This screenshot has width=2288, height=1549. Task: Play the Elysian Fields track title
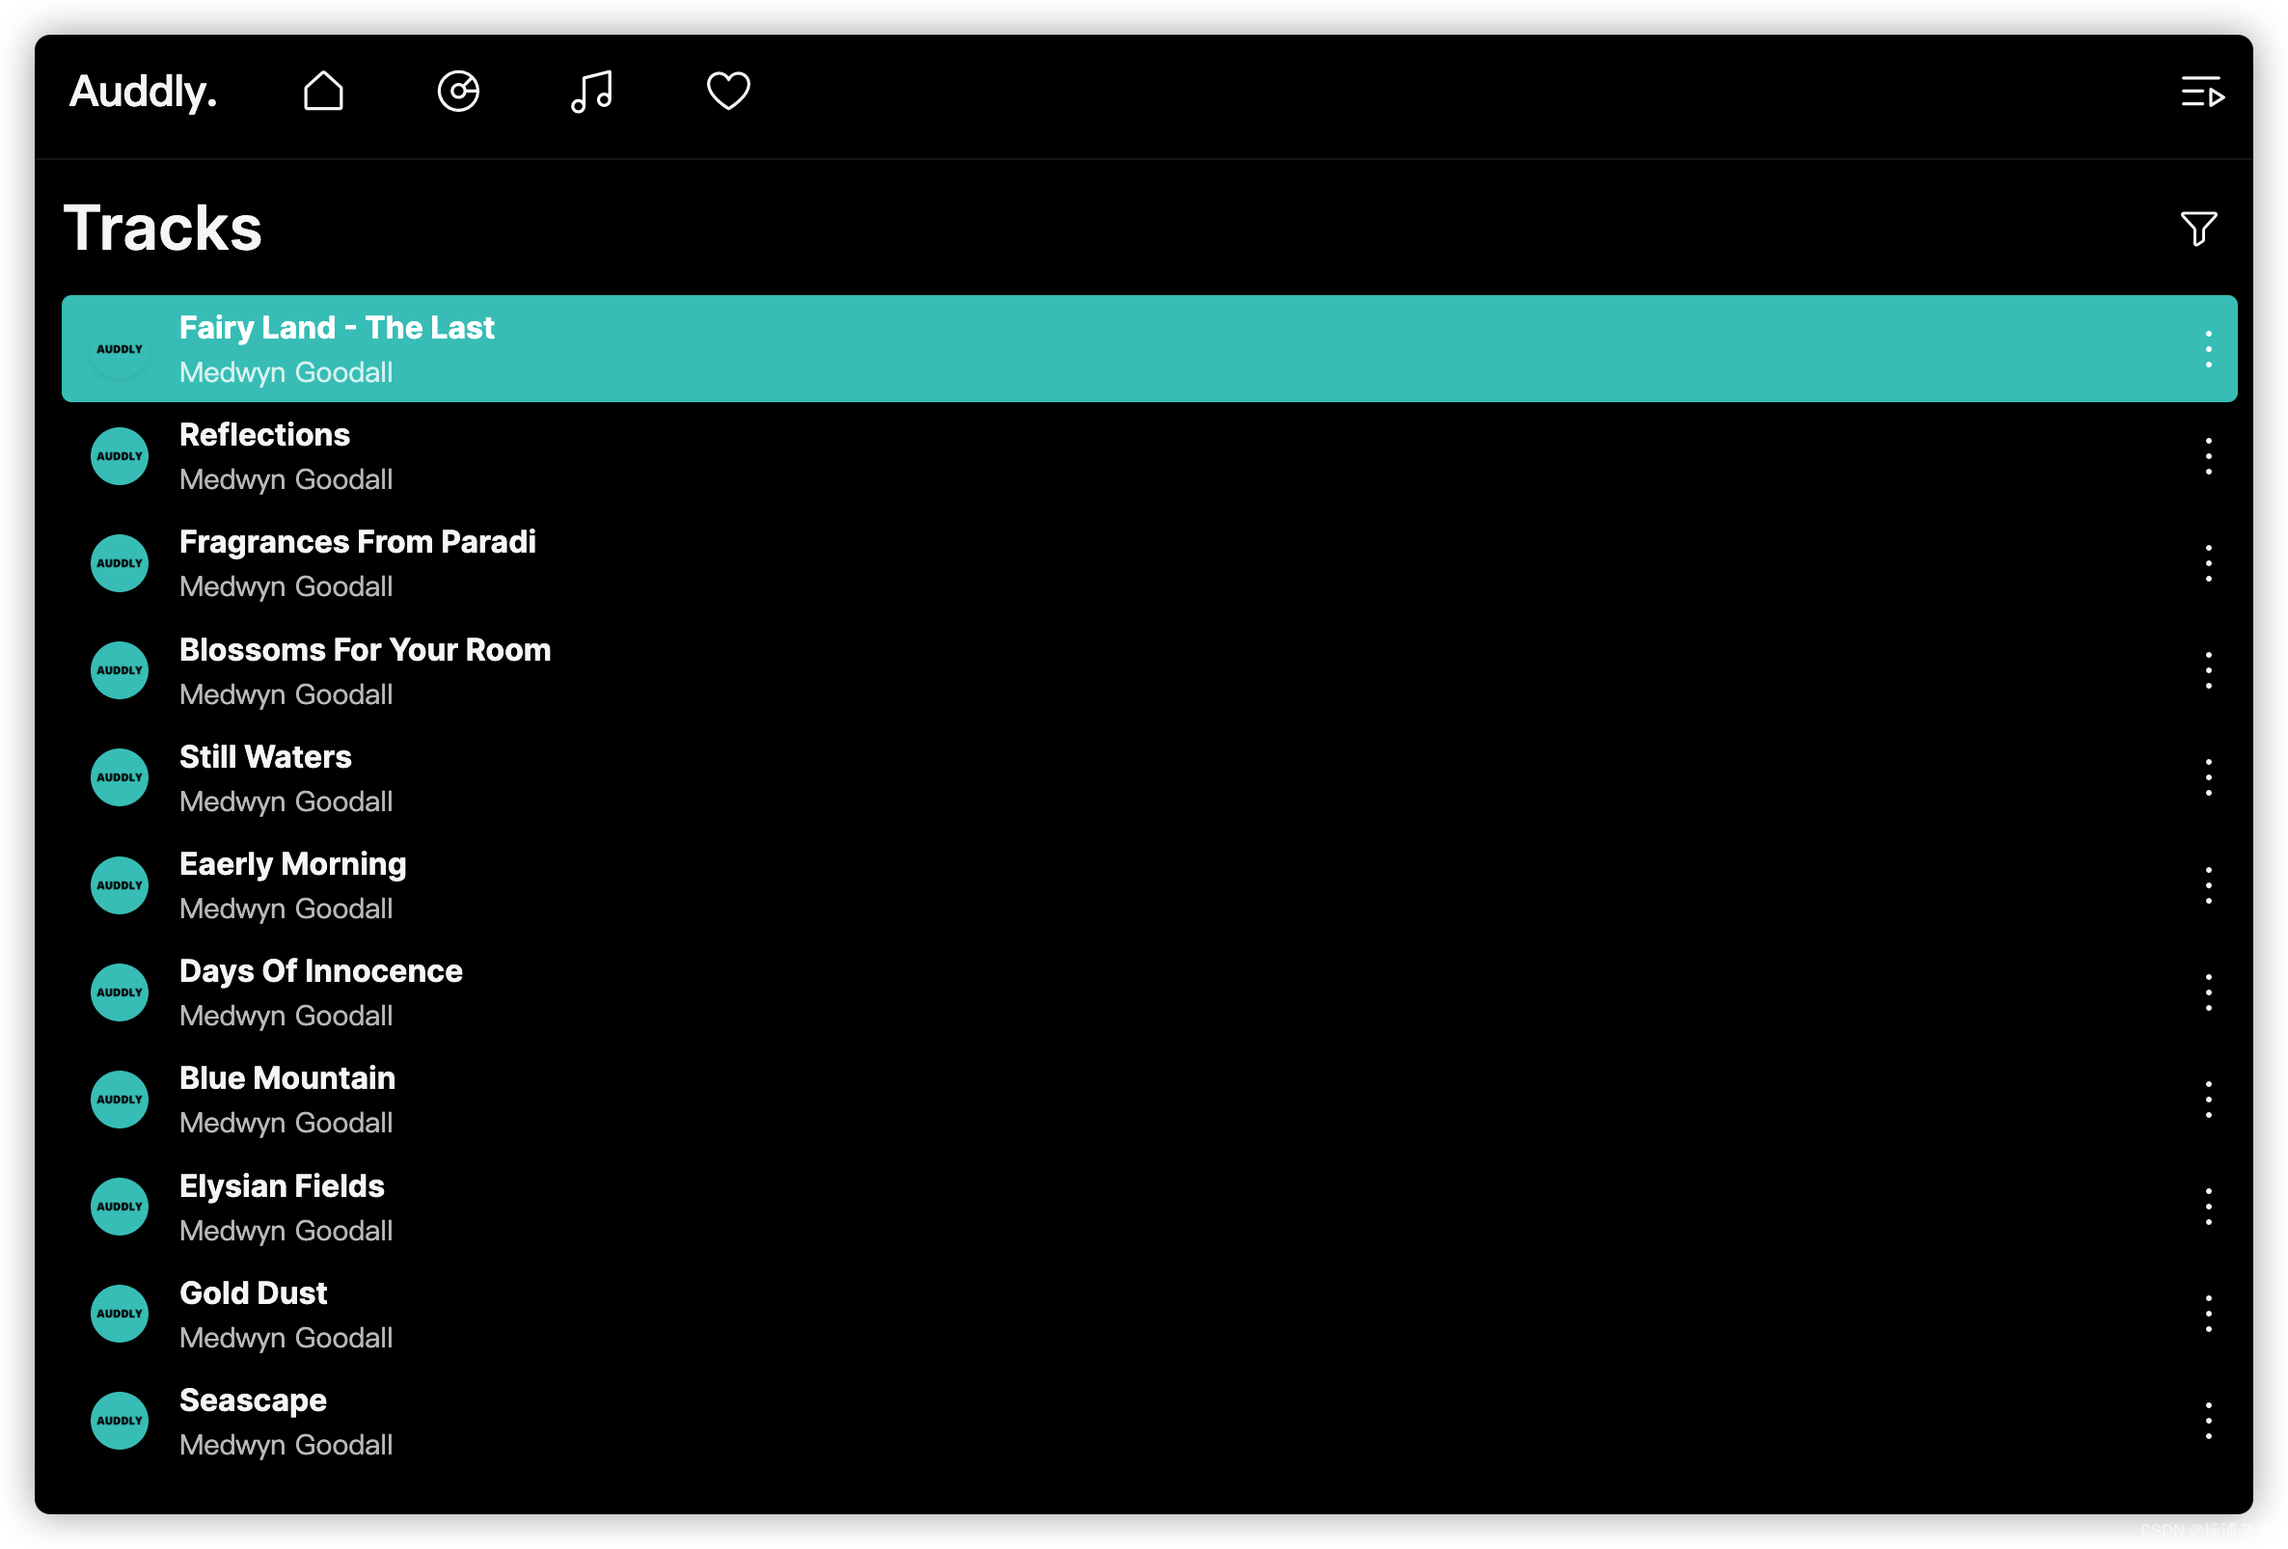pos(282,1187)
